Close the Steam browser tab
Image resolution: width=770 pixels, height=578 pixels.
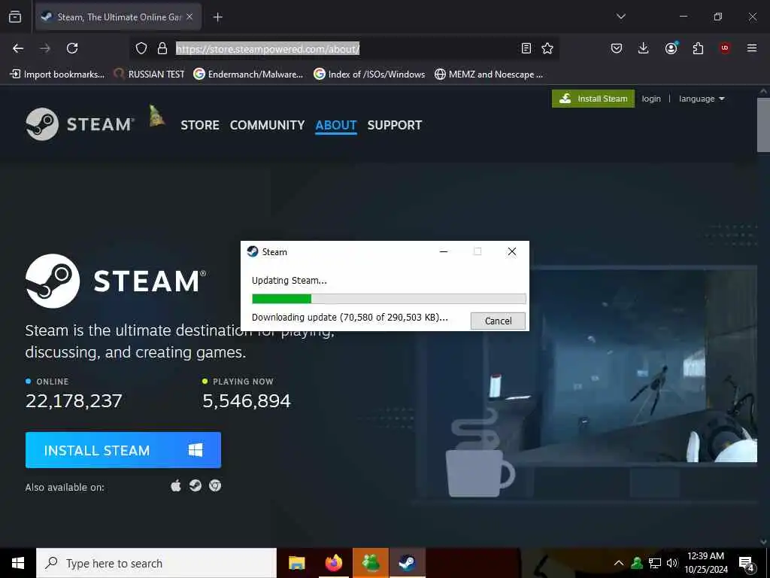tap(189, 17)
